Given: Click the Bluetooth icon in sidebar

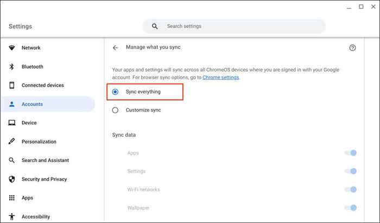Looking at the screenshot, I should [x=11, y=67].
